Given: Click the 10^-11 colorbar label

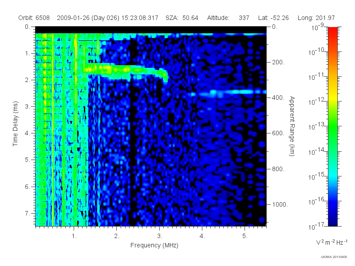Looking at the screenshot, I should point(317,77).
